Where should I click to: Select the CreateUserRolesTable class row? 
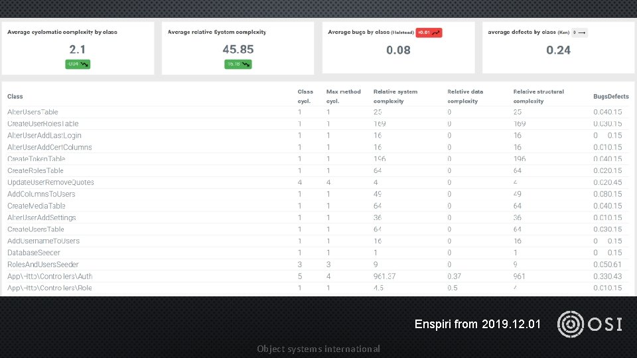318,124
